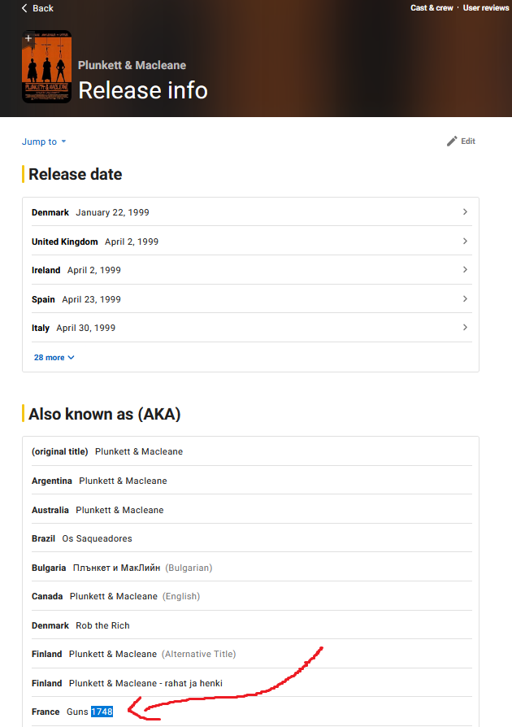This screenshot has width=512, height=727.
Task: Click the Also known as (AKA) heading
Action: tap(104, 414)
